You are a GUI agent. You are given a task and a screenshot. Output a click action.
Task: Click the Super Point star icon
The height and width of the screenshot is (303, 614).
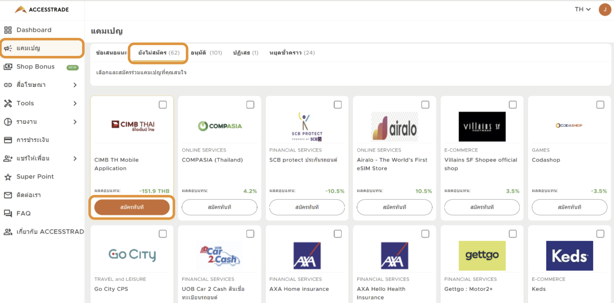click(x=8, y=177)
